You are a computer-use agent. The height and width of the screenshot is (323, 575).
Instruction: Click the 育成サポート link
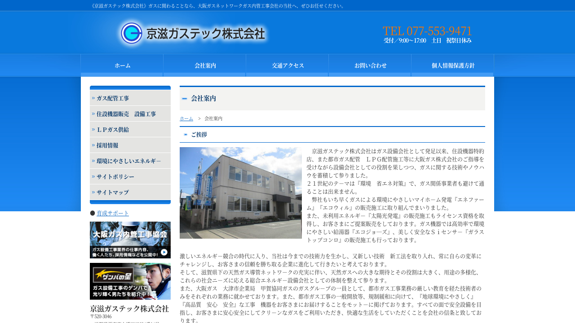click(113, 213)
